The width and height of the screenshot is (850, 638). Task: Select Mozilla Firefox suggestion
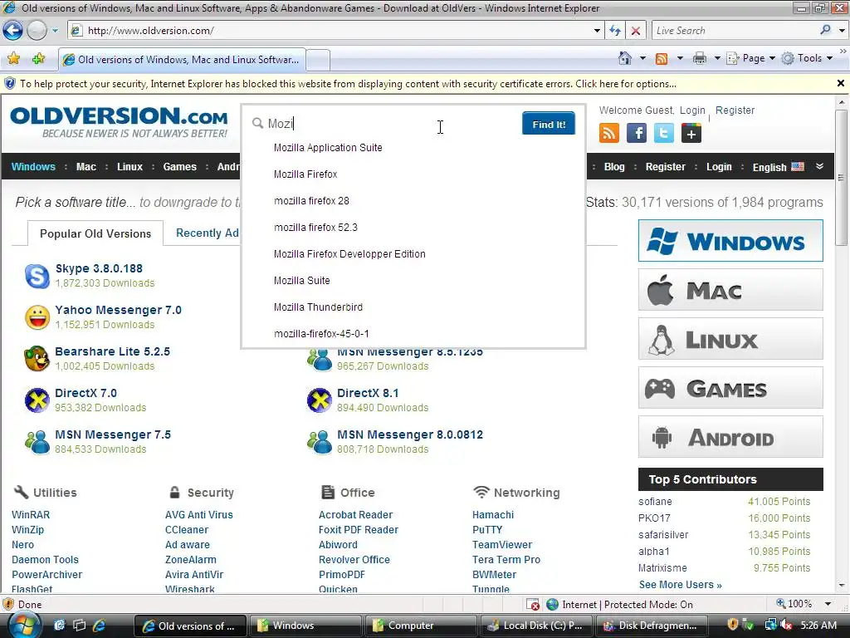(x=305, y=174)
